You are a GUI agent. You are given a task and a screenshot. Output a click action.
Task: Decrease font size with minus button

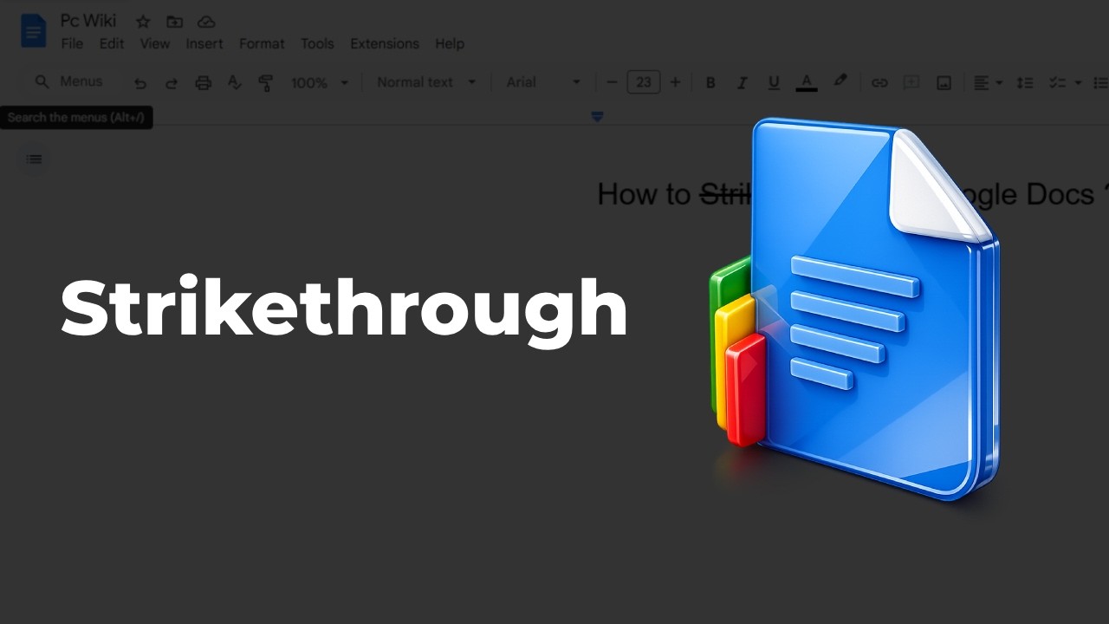[x=612, y=82]
